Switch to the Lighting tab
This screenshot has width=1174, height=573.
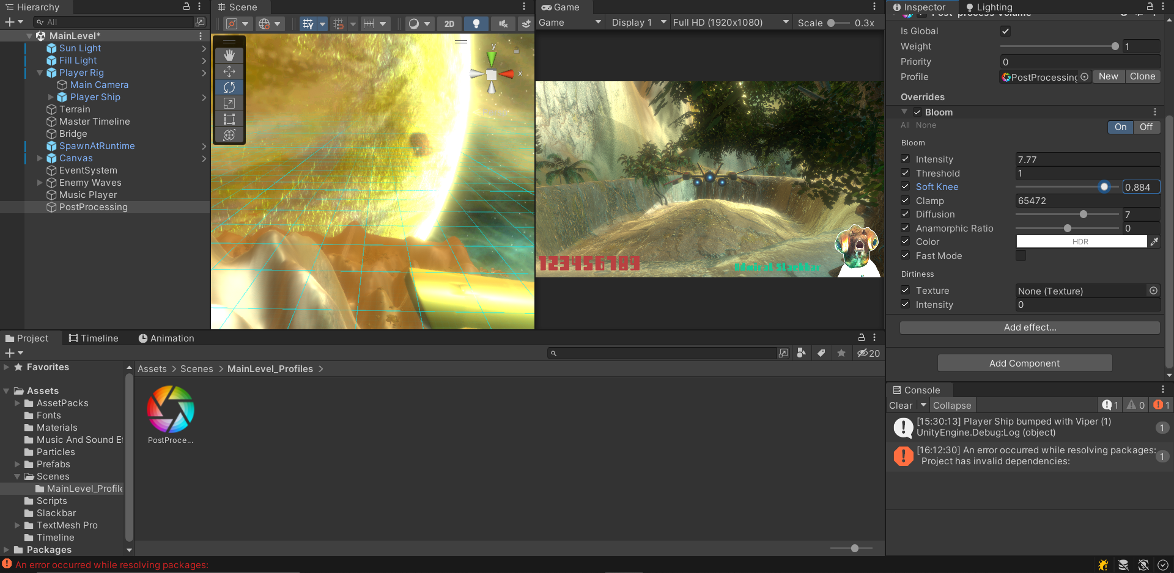tap(989, 7)
